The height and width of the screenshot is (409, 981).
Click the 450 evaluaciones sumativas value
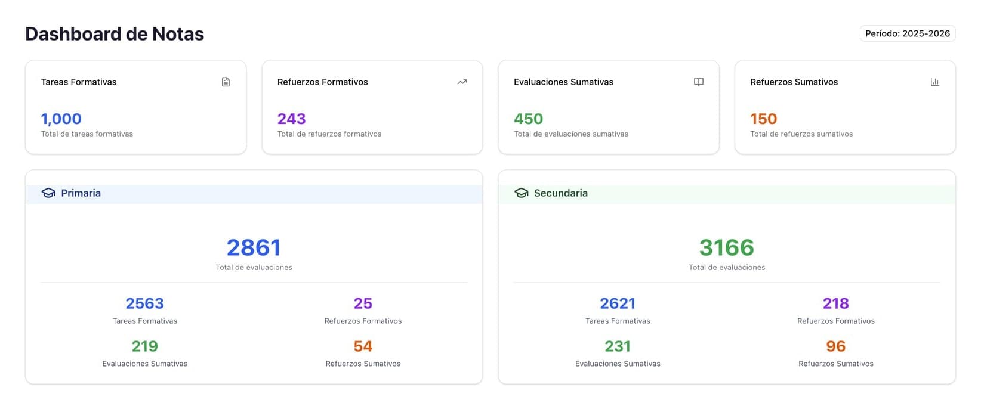pyautogui.click(x=529, y=119)
